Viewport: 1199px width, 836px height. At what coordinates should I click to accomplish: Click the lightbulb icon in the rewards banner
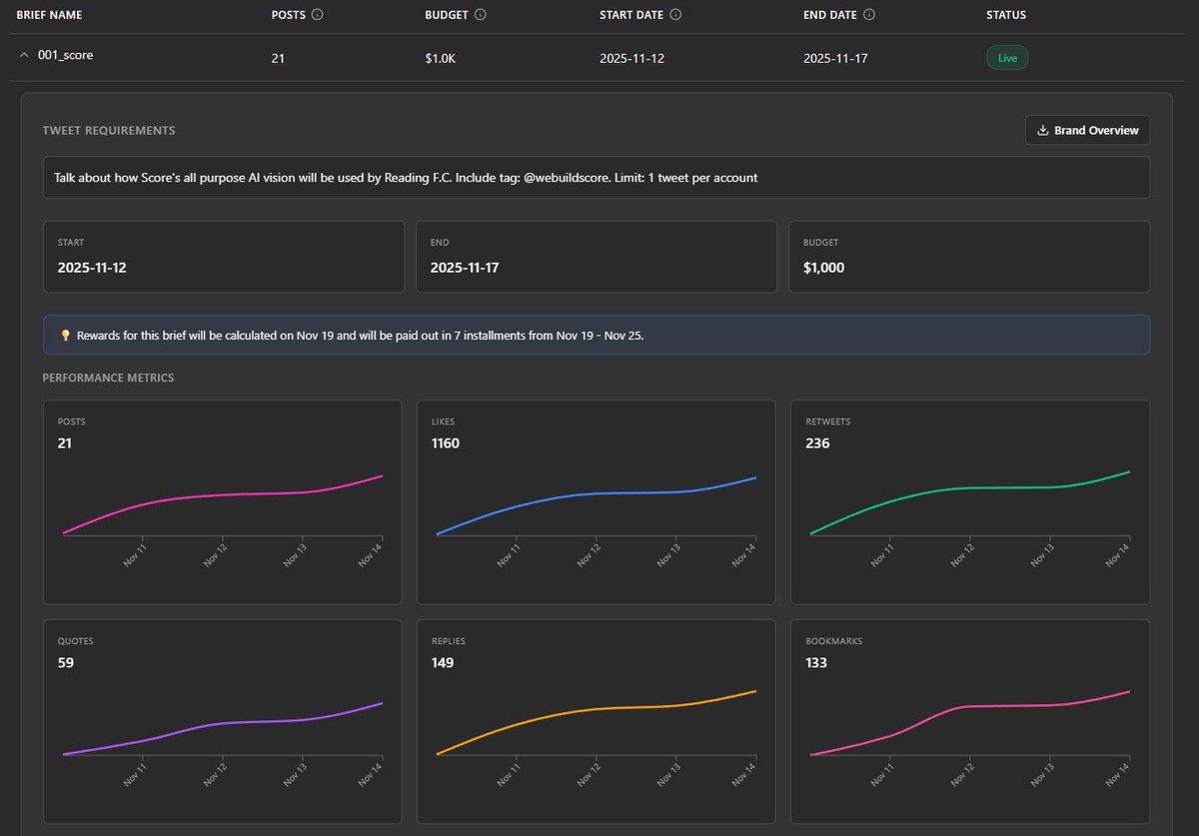click(x=66, y=335)
